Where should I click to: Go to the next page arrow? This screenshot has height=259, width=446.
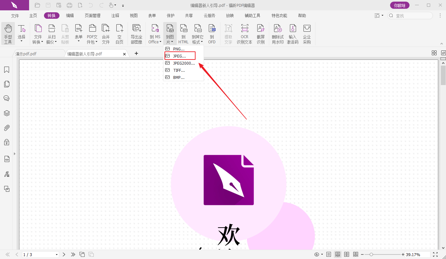pos(64,254)
